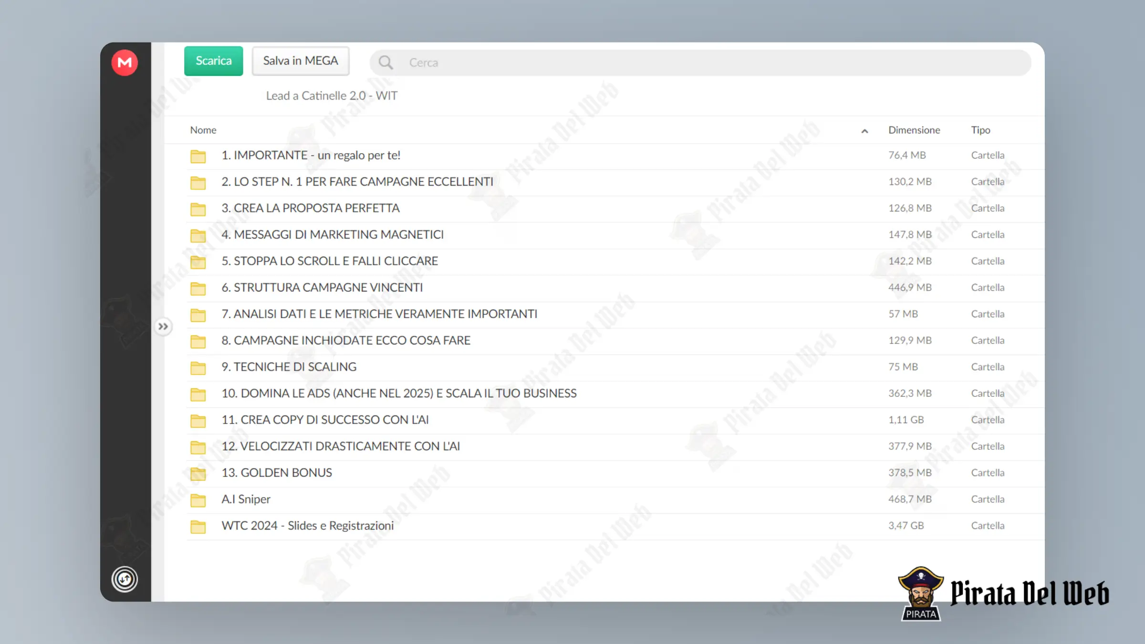This screenshot has height=644, width=1145.
Task: Click Salva in MEGA button
Action: (x=301, y=61)
